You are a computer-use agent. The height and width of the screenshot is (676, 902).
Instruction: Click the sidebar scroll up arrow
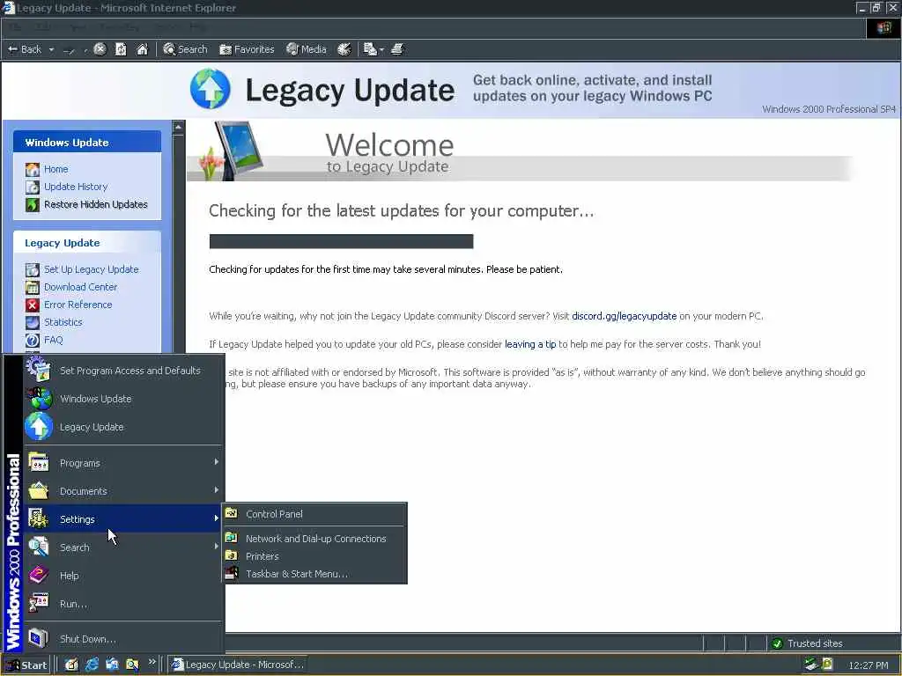tap(178, 127)
